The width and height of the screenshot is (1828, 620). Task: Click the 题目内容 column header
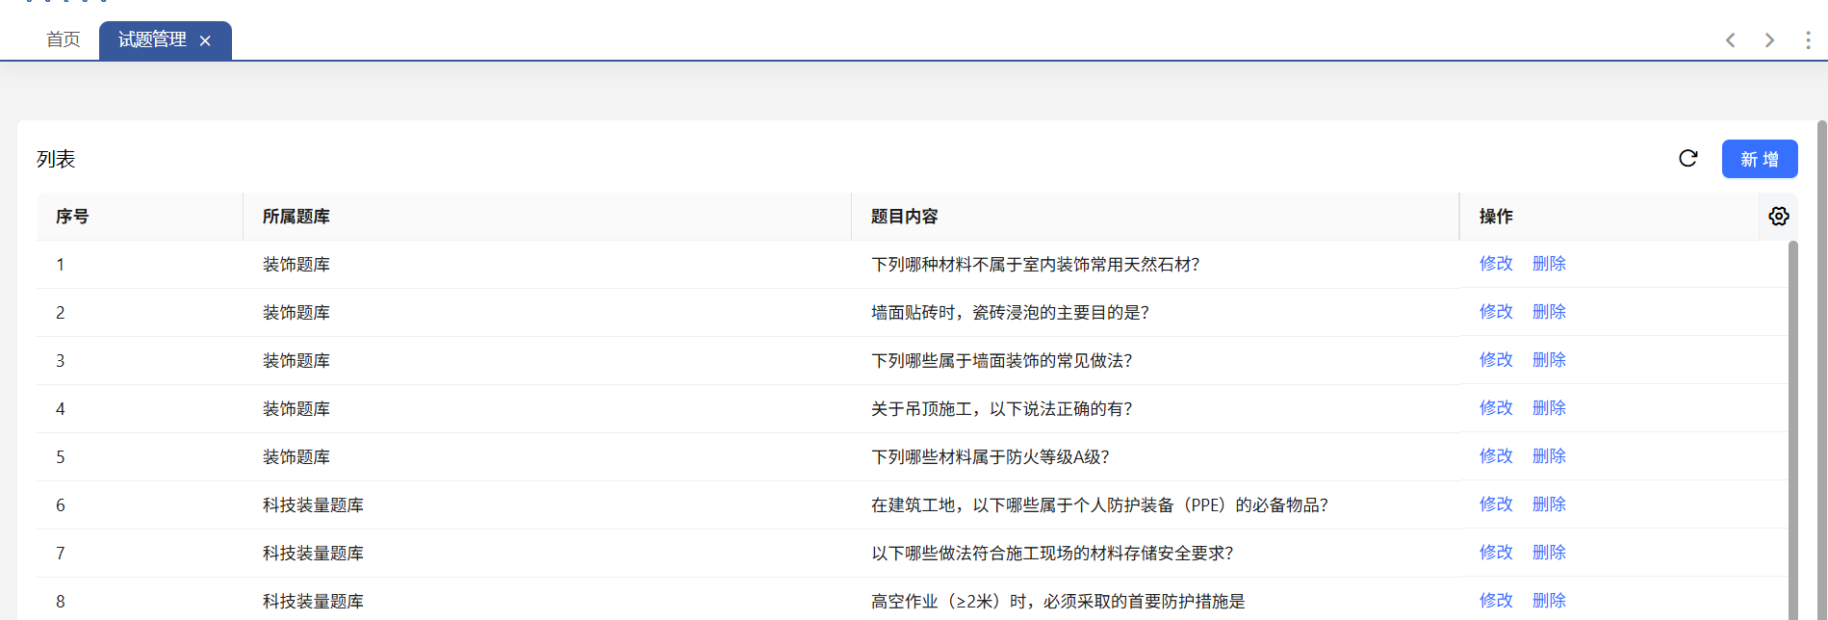point(904,217)
